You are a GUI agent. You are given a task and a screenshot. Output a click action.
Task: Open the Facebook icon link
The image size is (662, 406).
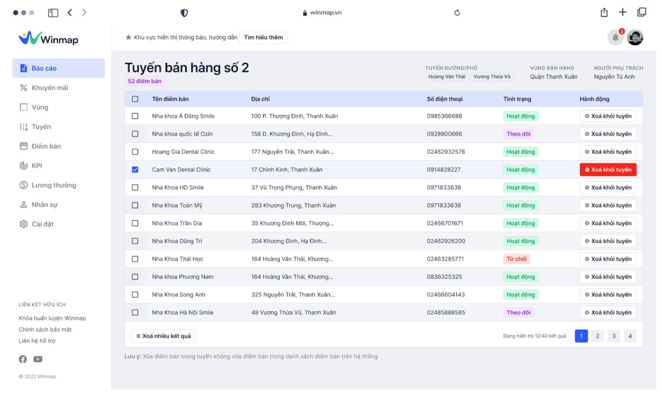pos(23,359)
